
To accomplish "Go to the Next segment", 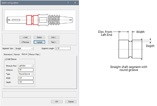I will pyautogui.click(x=54, y=42).
